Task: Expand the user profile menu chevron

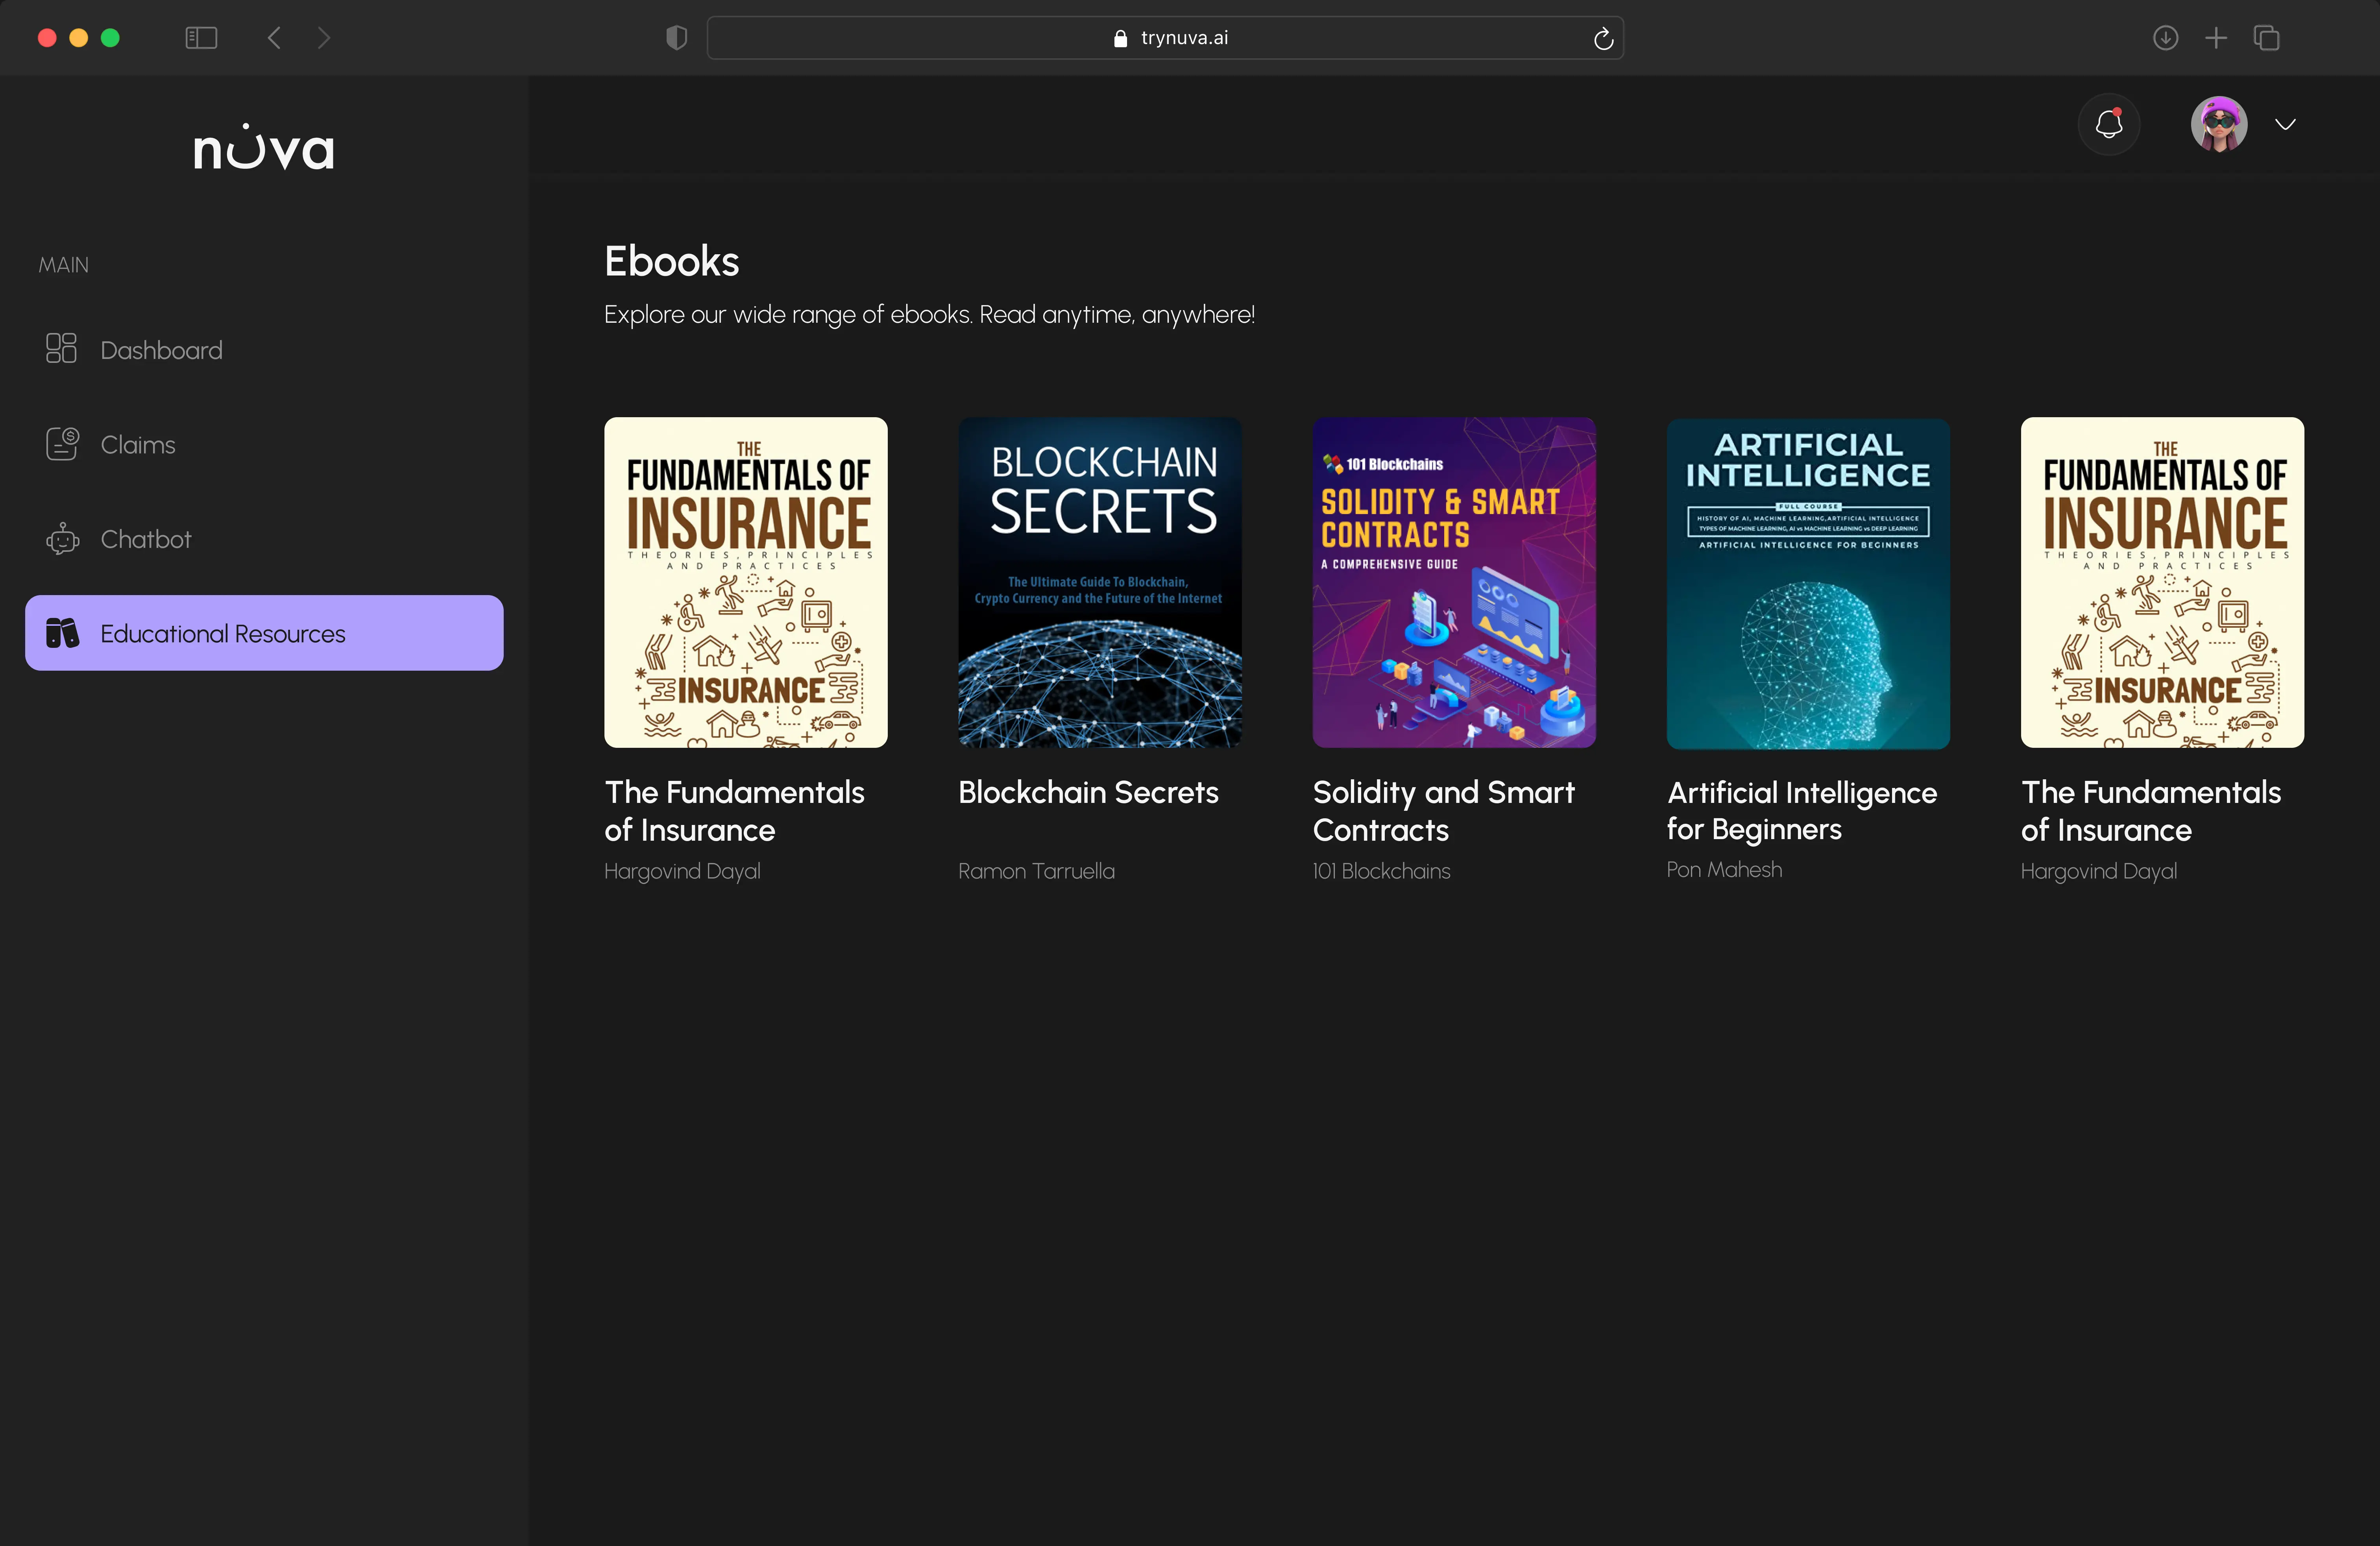Action: pos(2286,124)
